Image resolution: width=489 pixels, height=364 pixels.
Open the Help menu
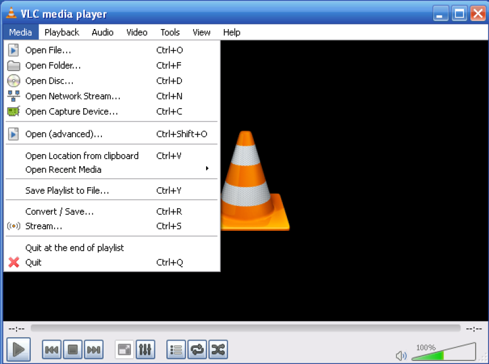(x=232, y=33)
